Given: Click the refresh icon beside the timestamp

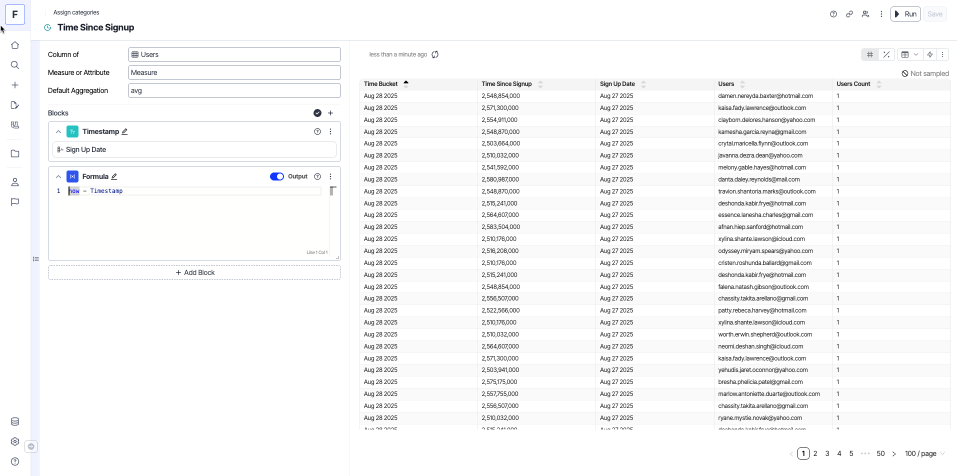Looking at the screenshot, I should pos(435,54).
